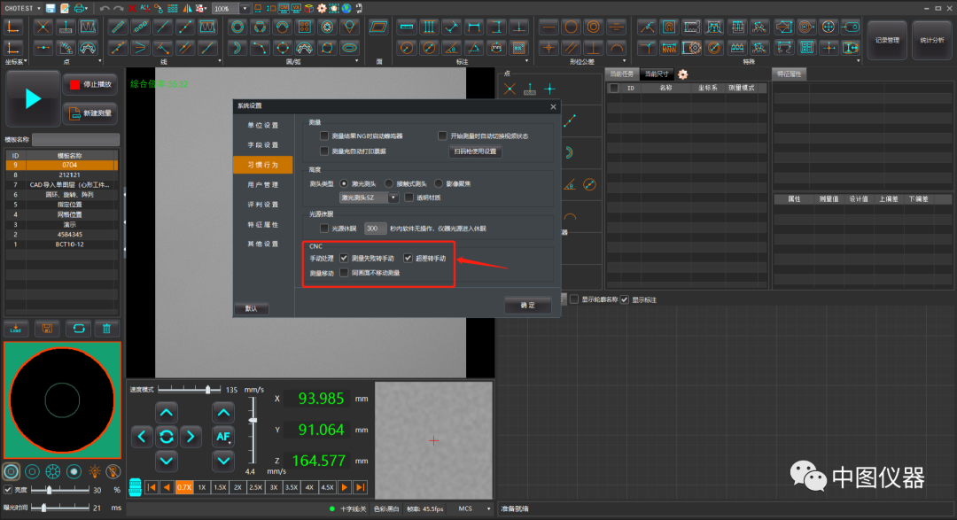Switch to 当前任务 tab
The height and width of the screenshot is (520, 957).
click(x=622, y=74)
